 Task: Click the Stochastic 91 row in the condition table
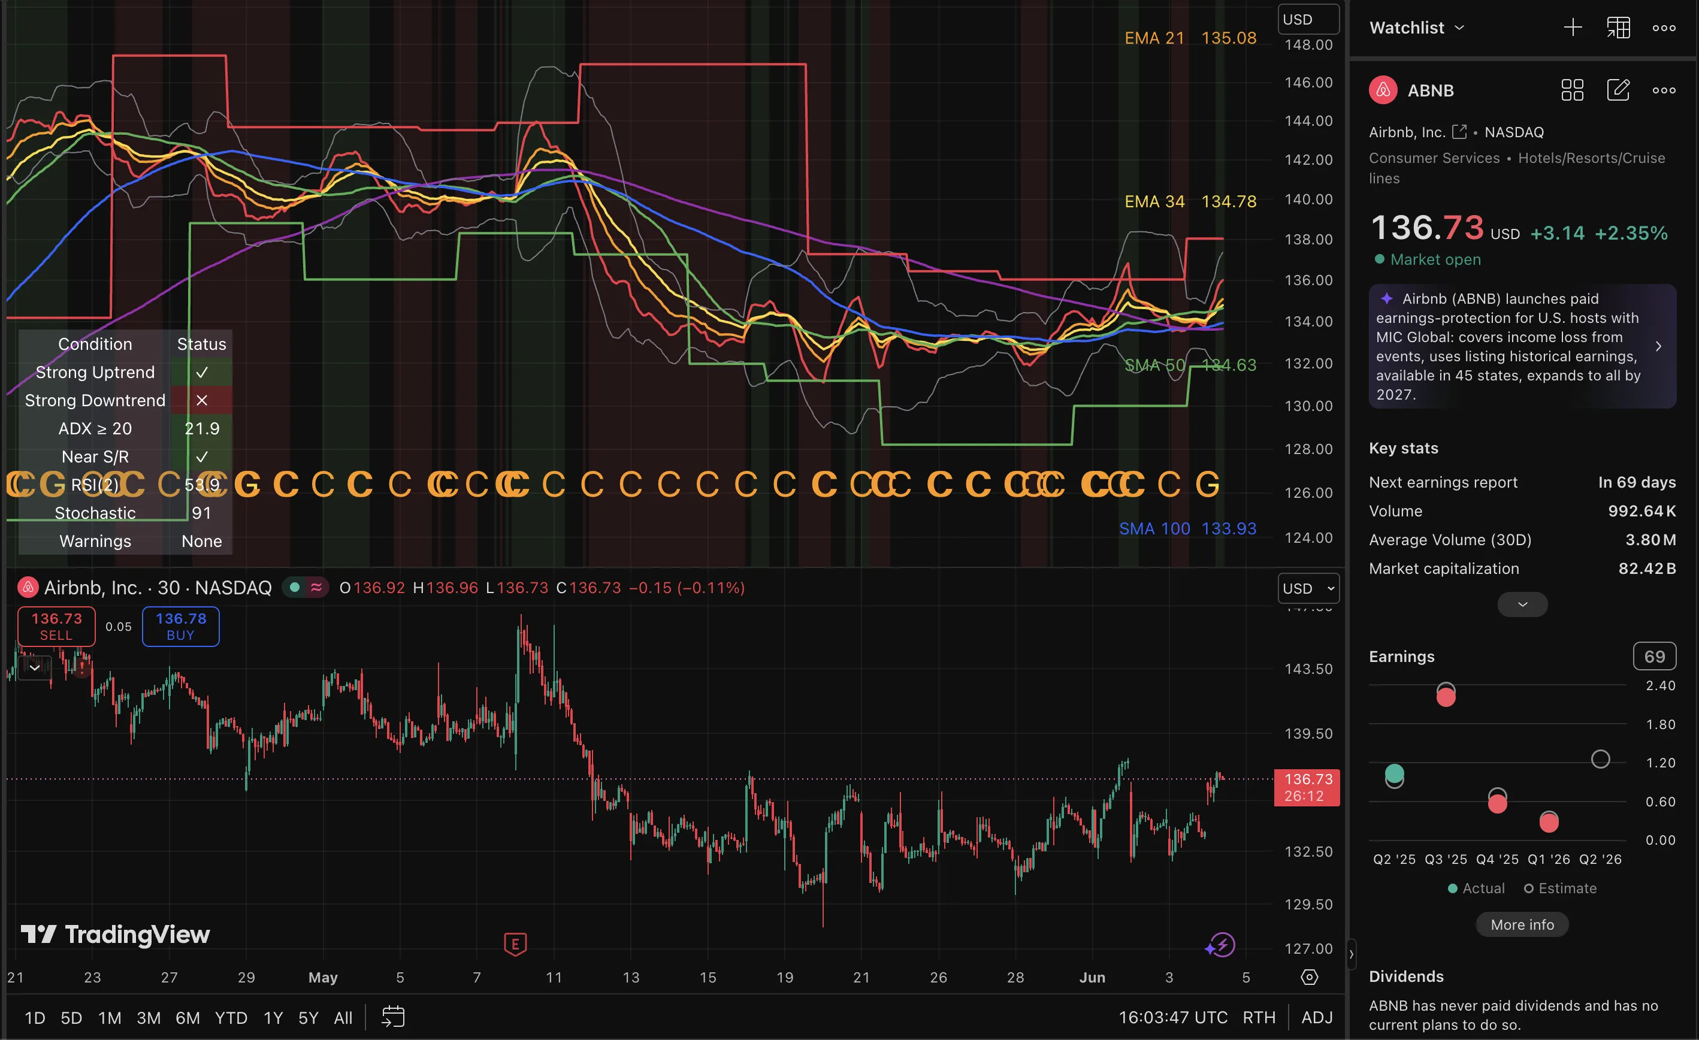(125, 512)
